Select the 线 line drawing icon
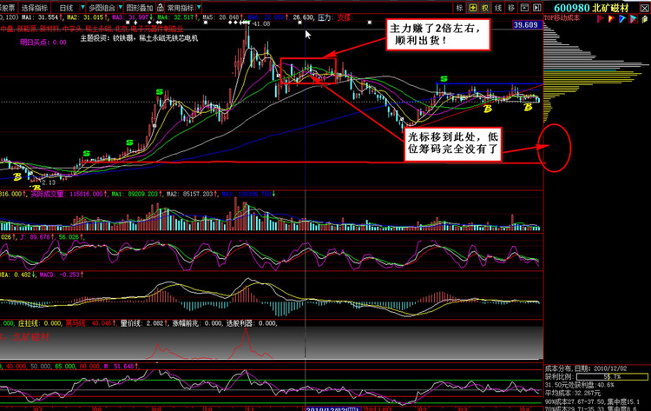 (500, 7)
